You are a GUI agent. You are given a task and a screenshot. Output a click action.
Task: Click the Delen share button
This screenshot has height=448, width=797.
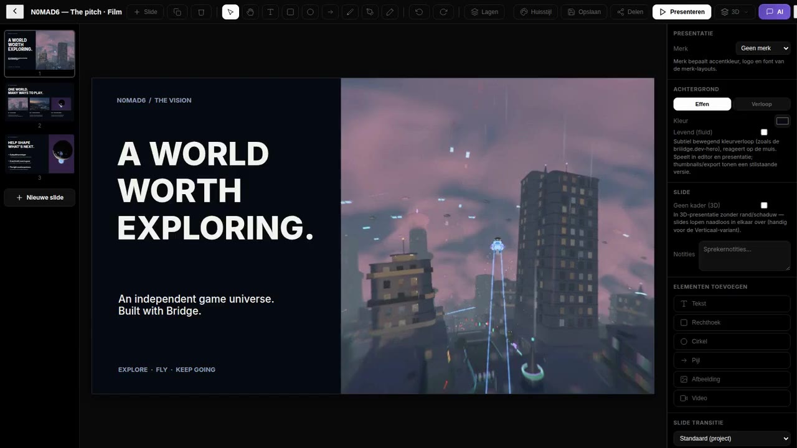coord(630,12)
